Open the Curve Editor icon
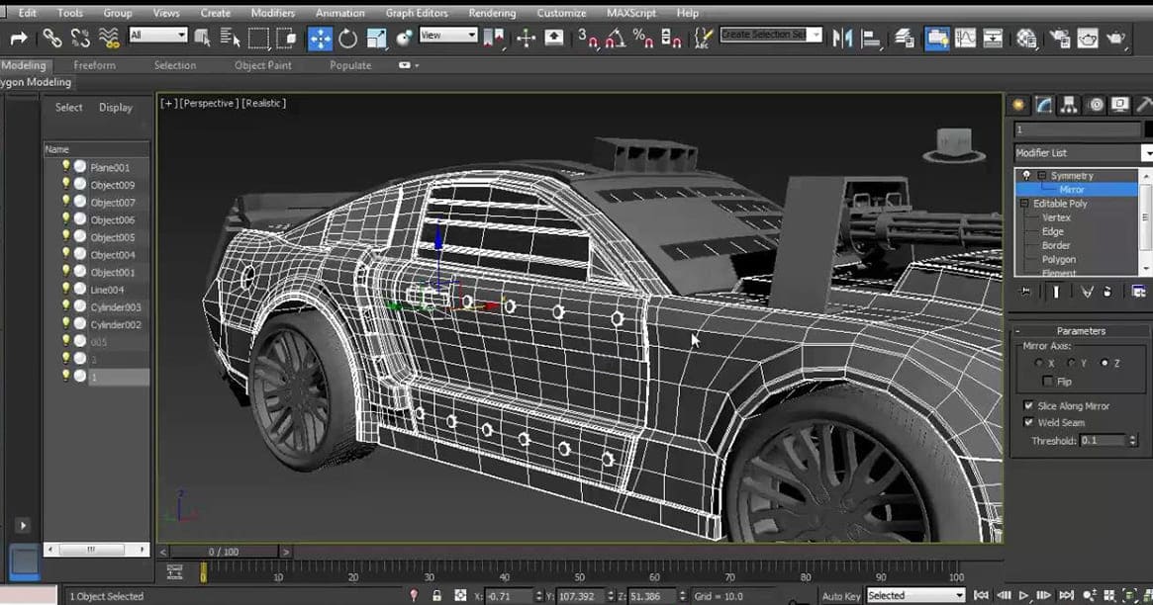Screen dimensions: 1153x605 [964, 39]
